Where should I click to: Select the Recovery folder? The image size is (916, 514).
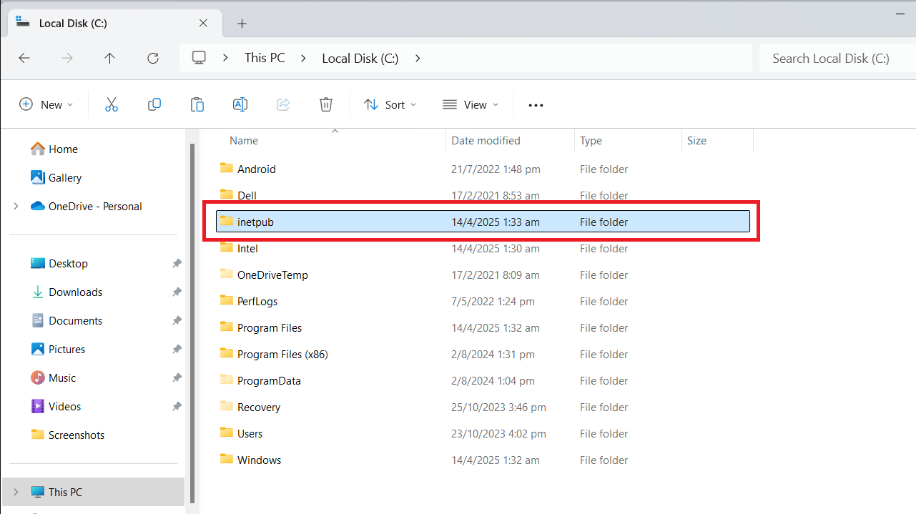coord(483,407)
